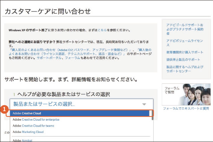Screen dimensions: 213x142
Task: Open the こちら link about Windows XP
Action: tap(102, 30)
